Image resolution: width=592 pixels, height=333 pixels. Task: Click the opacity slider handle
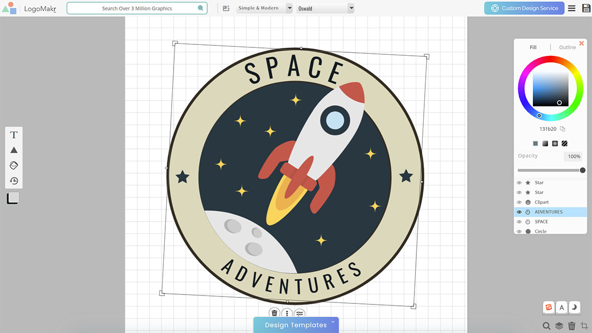click(x=583, y=170)
